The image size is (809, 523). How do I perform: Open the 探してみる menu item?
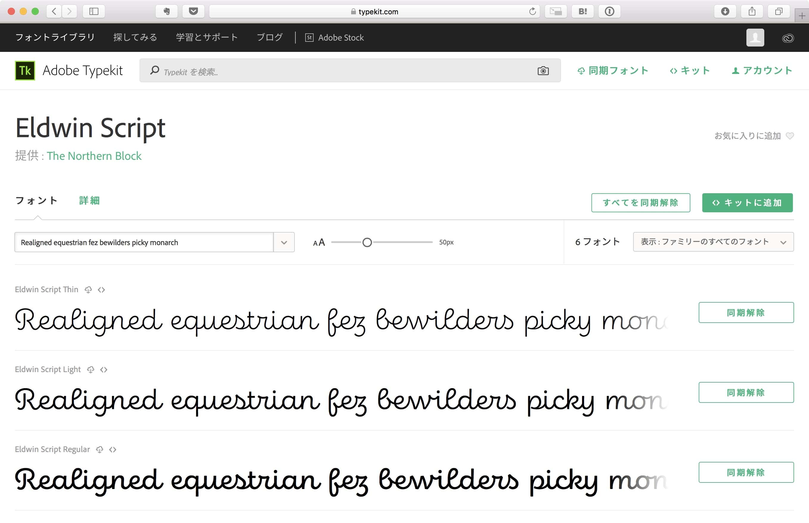tap(135, 37)
